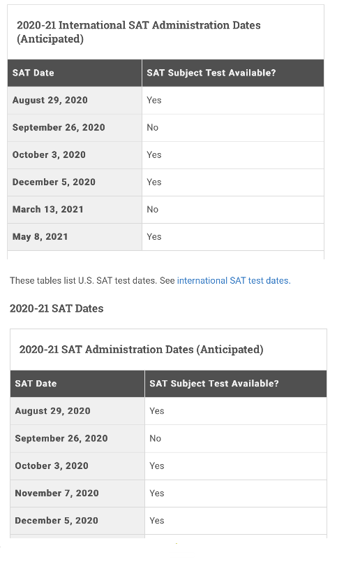Open the international SAT test dates link
The height and width of the screenshot is (569, 337).
click(234, 280)
